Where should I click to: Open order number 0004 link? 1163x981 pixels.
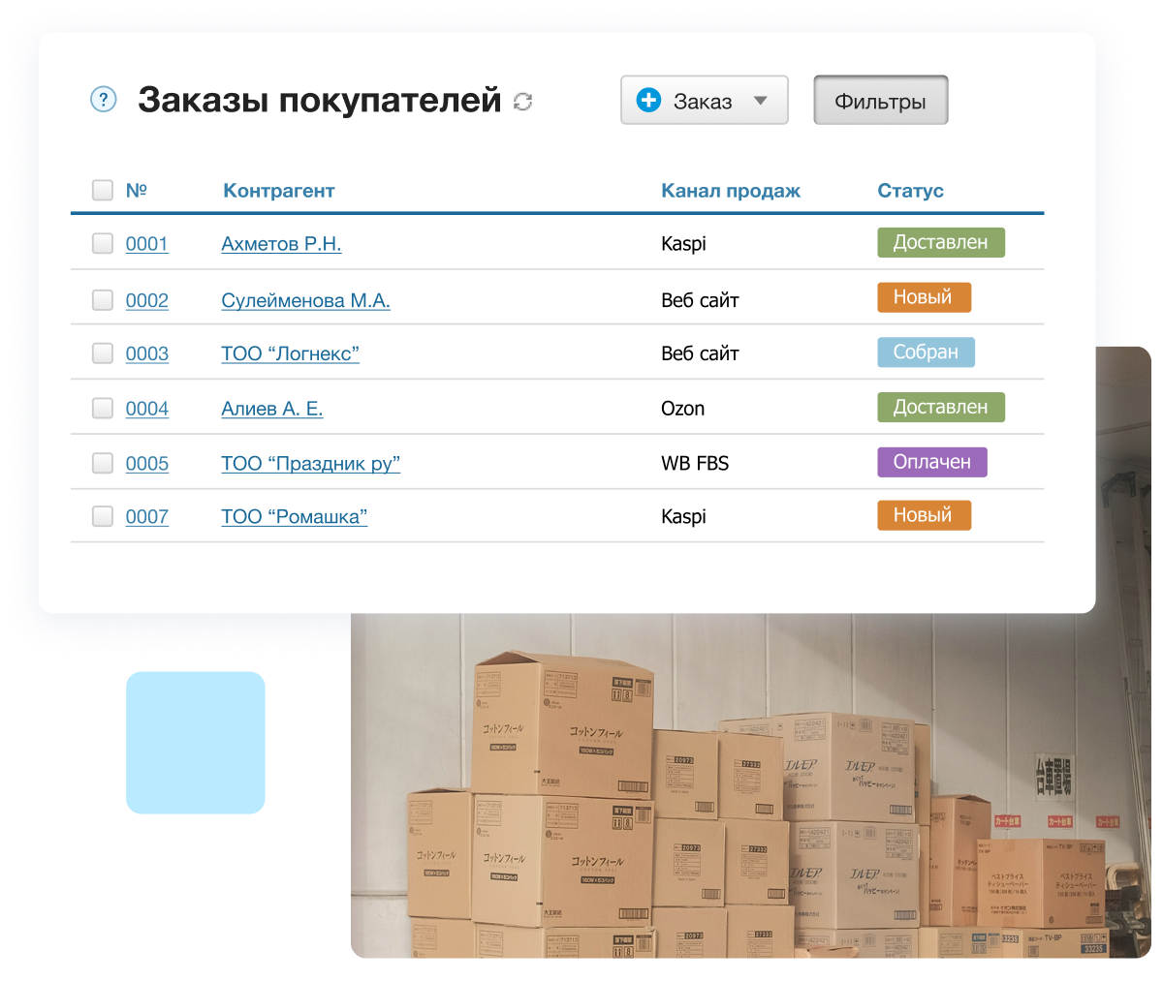click(147, 410)
